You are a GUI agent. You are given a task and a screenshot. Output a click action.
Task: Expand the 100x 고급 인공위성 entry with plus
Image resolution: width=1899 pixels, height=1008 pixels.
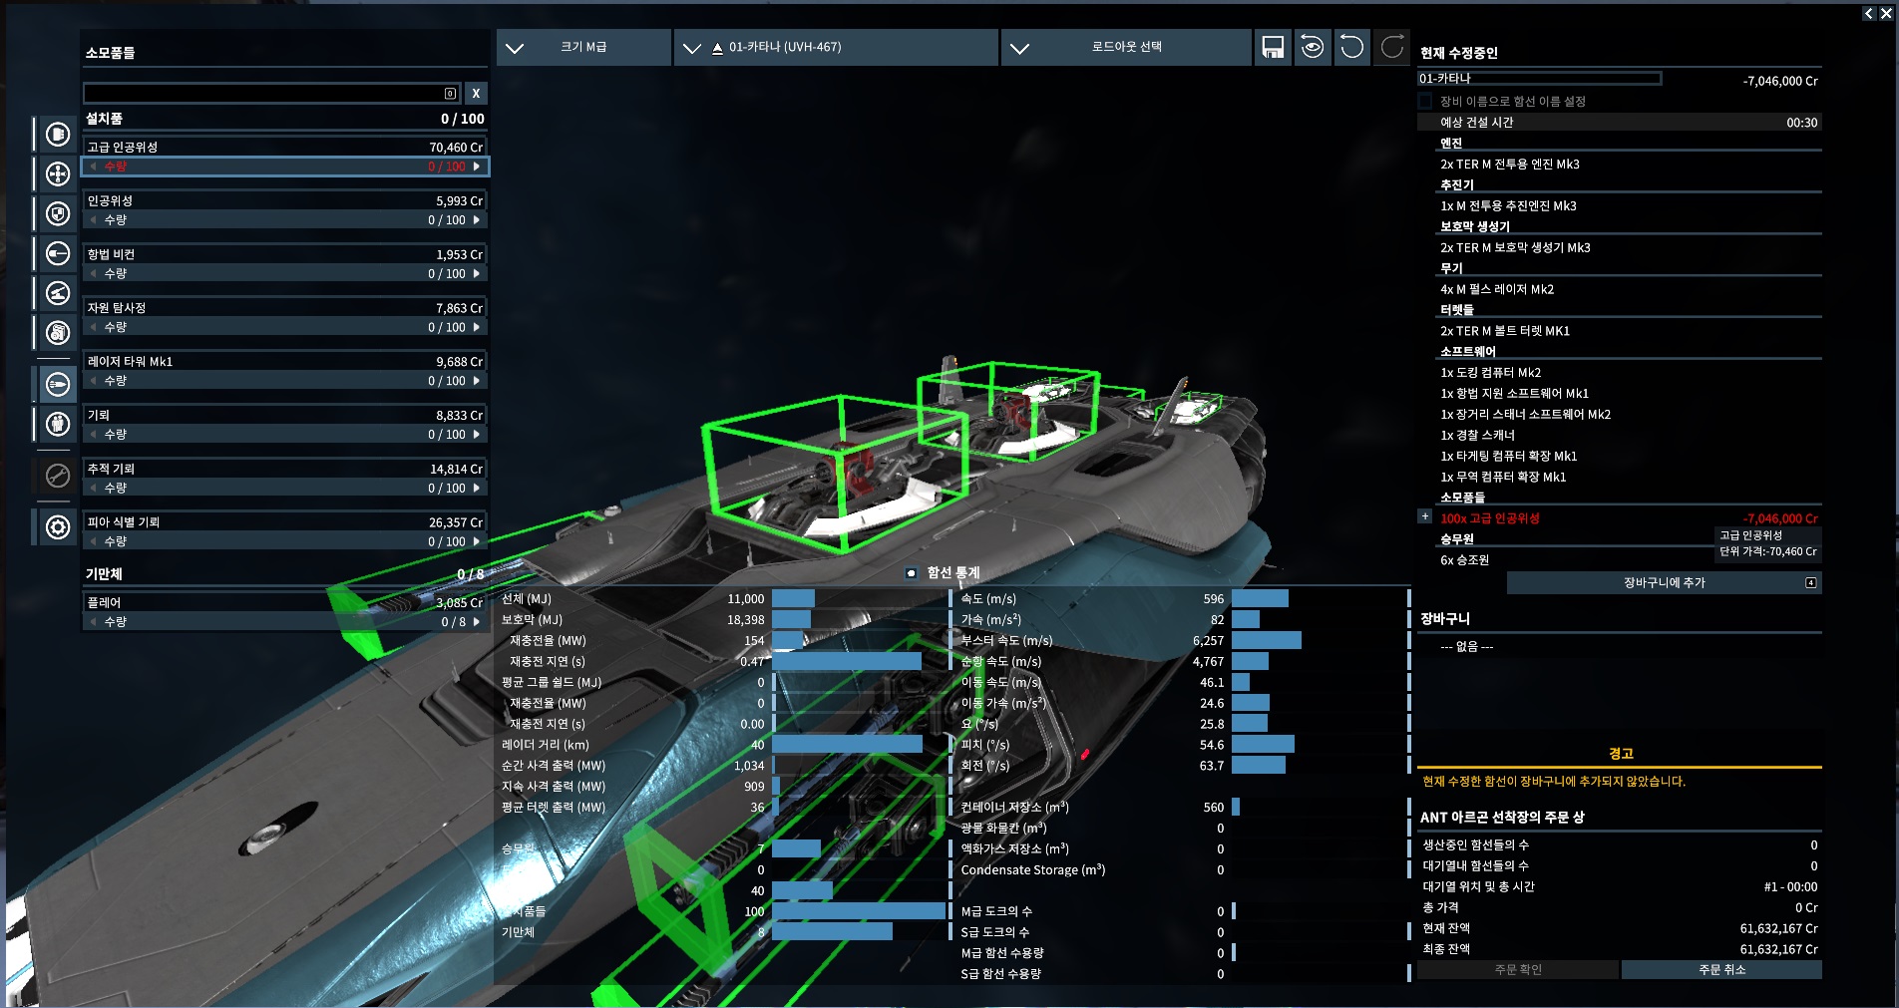point(1425,516)
